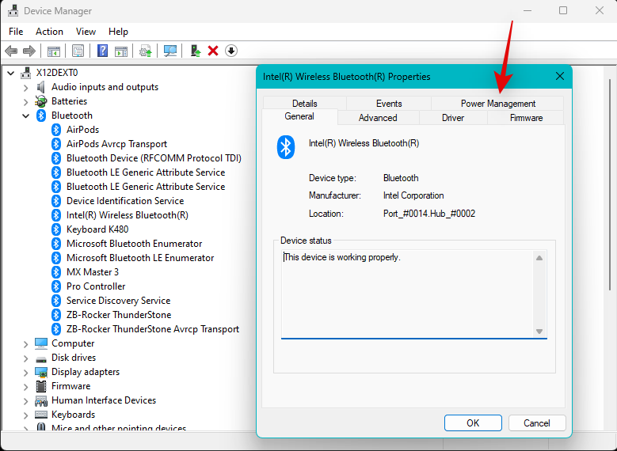The height and width of the screenshot is (451, 617).
Task: Expand the Batteries category
Action: click(x=26, y=102)
